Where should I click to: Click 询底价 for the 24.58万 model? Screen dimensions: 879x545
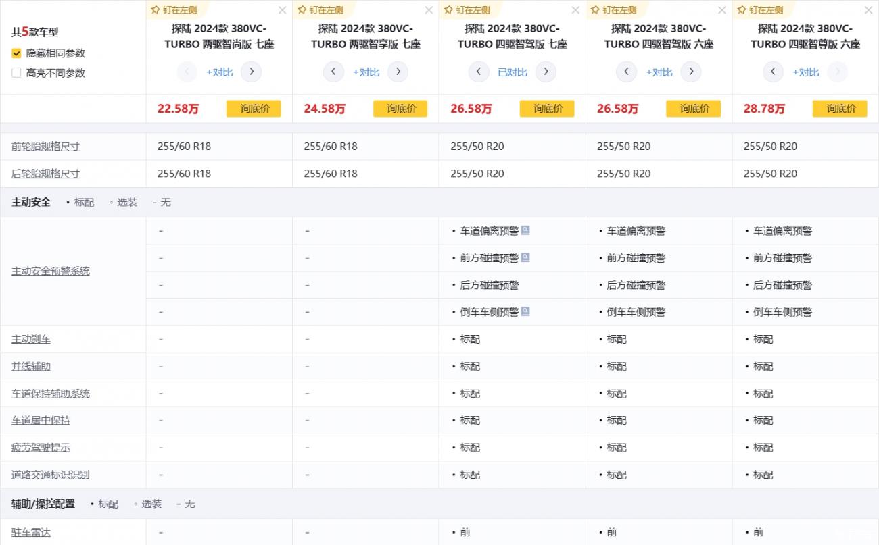click(400, 109)
